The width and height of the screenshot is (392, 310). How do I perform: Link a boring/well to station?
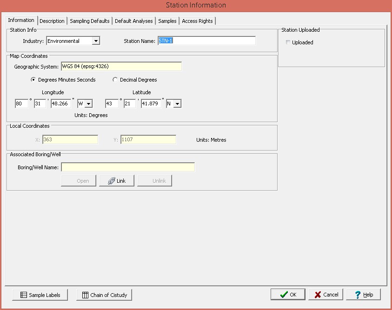117,180
